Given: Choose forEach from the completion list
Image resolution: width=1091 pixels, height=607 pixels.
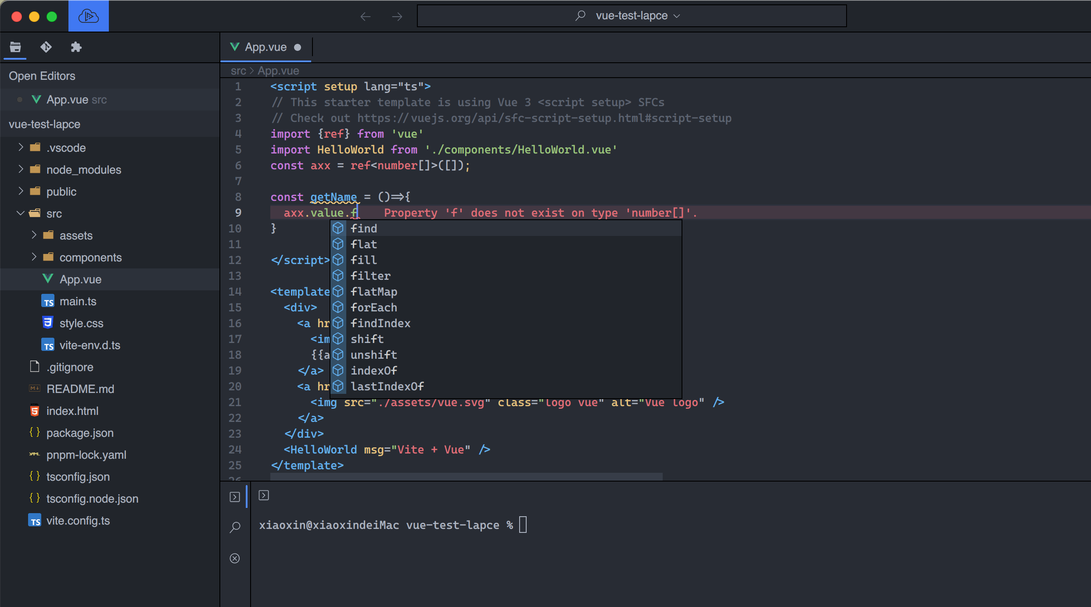Looking at the screenshot, I should (373, 307).
